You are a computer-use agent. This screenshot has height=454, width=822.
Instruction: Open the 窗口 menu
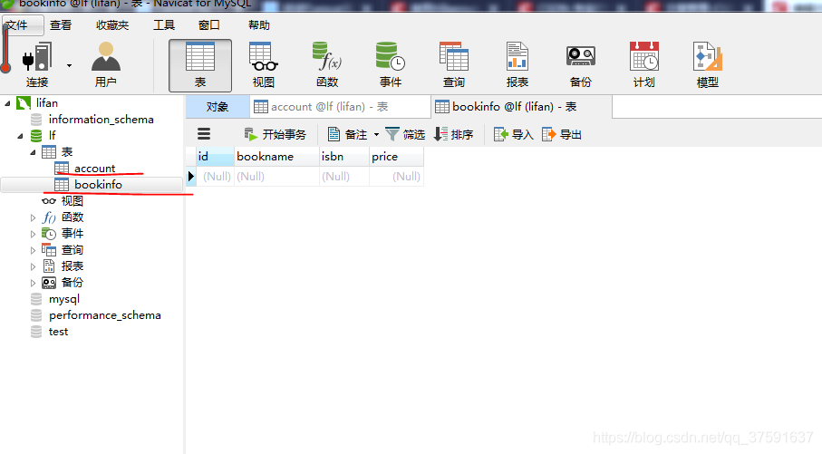coord(209,25)
